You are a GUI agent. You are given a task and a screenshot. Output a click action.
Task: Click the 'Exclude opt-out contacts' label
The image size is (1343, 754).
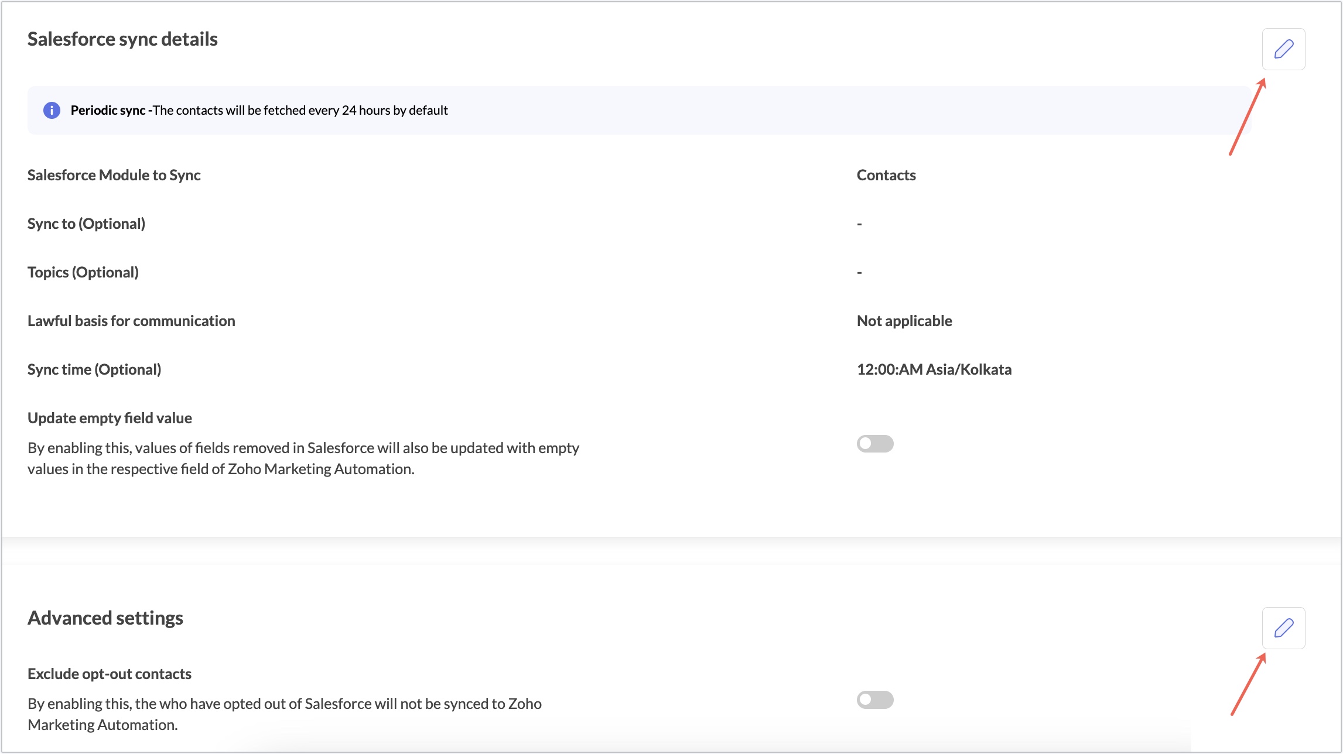click(110, 674)
